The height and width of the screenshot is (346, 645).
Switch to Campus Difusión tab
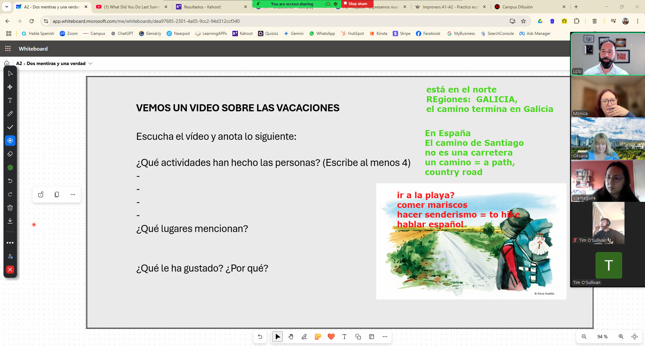coord(530,7)
